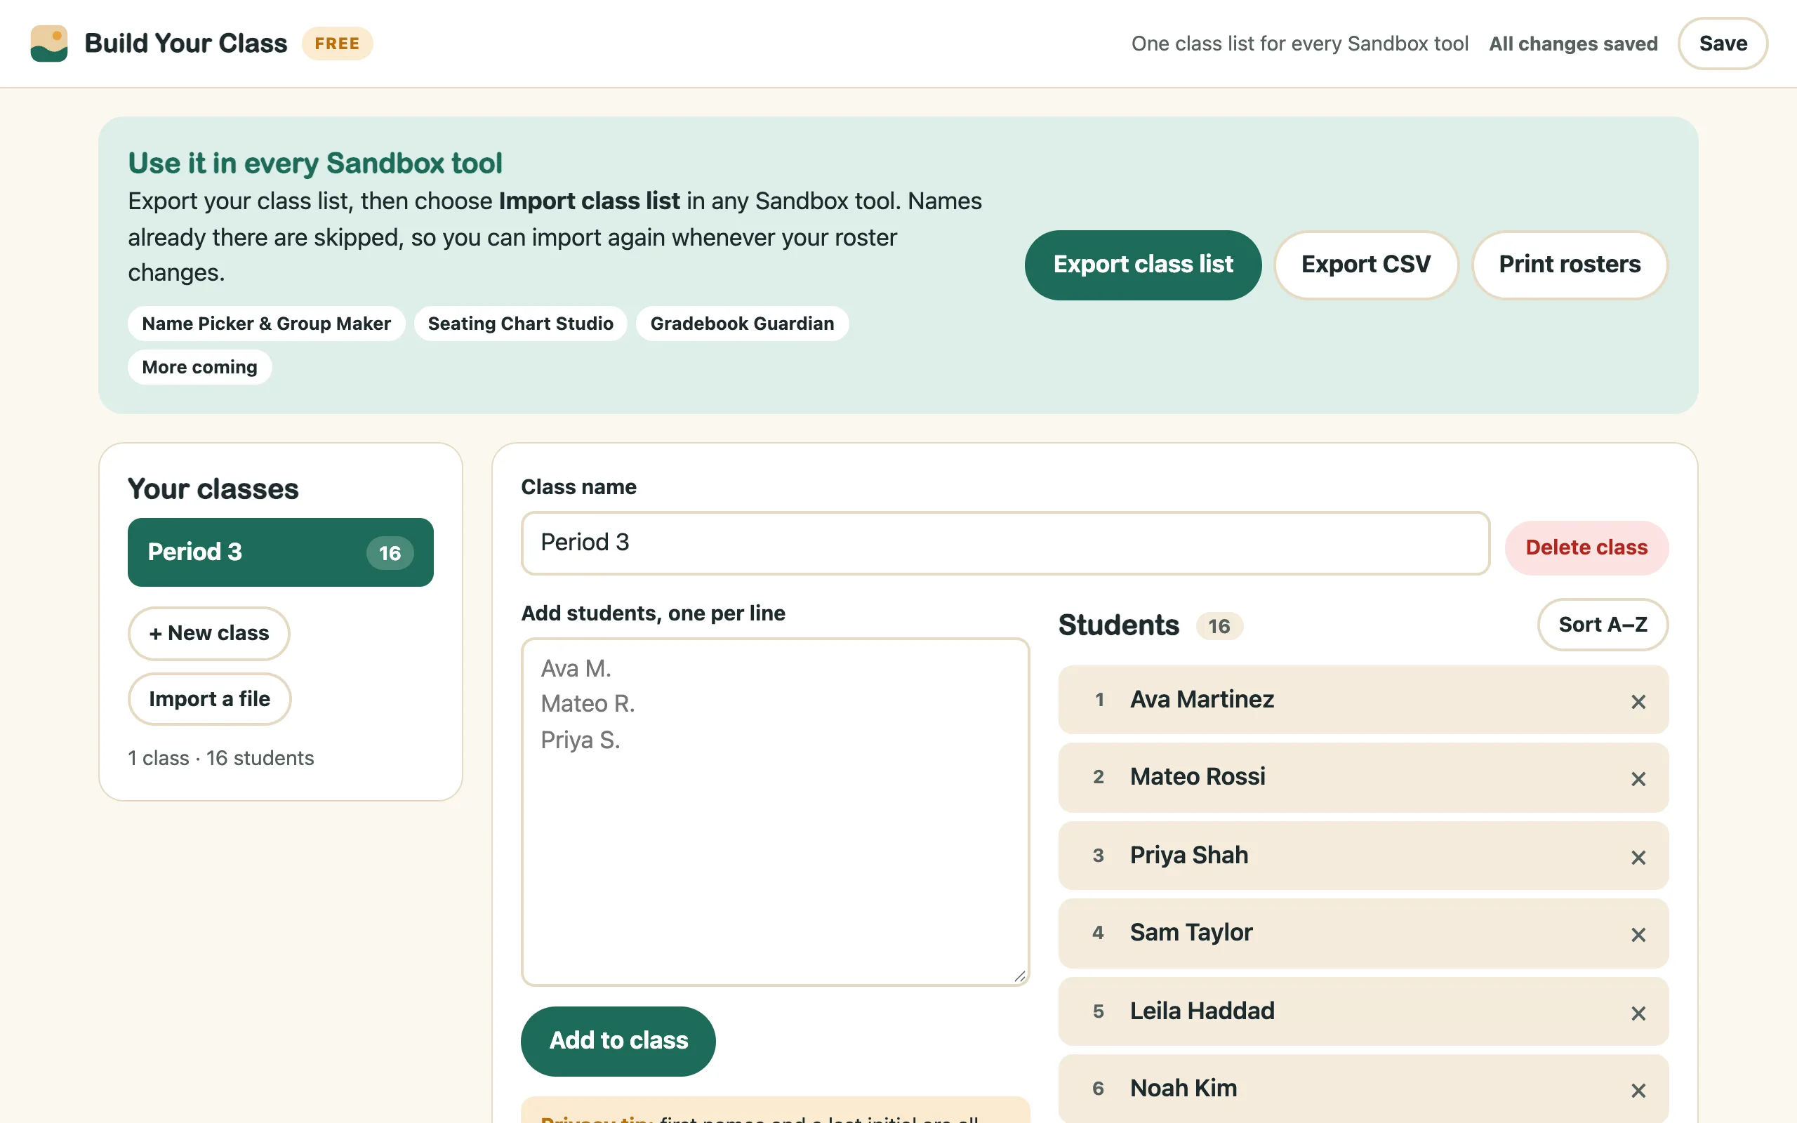The image size is (1797, 1123).
Task: Click One class list for every Sandbox tool
Action: [1299, 44]
